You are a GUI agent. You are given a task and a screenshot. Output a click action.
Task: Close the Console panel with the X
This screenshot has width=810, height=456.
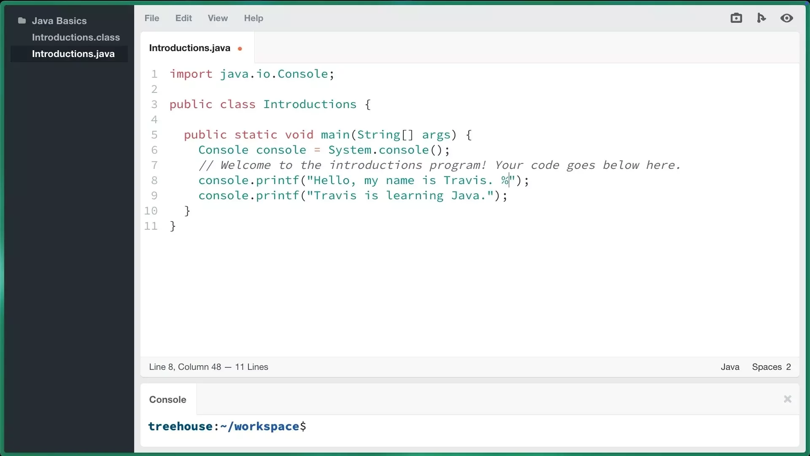pos(787,399)
